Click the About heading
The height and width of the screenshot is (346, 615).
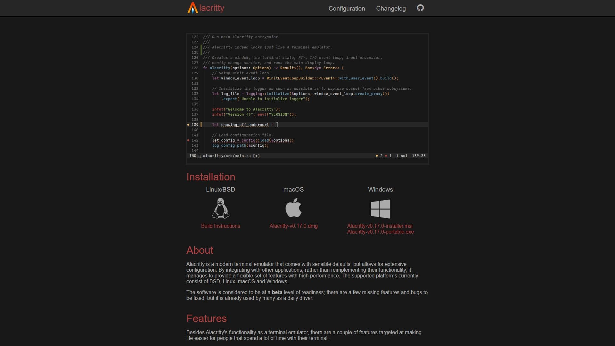tap(200, 250)
